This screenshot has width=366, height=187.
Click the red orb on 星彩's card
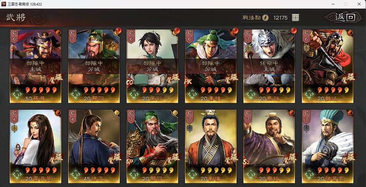coord(177,31)
